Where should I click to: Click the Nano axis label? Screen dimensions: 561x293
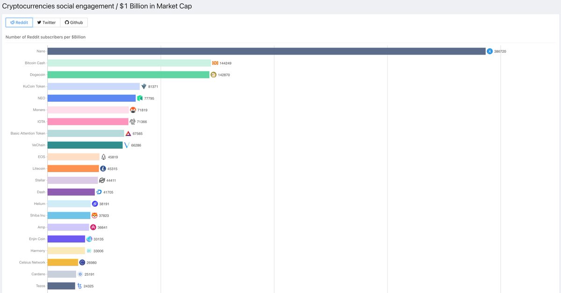click(41, 51)
